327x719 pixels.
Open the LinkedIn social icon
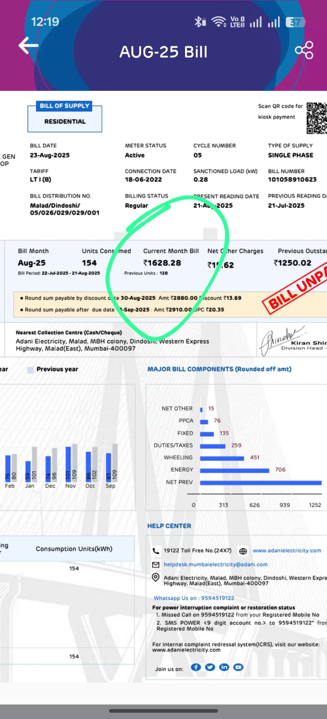coord(224,667)
